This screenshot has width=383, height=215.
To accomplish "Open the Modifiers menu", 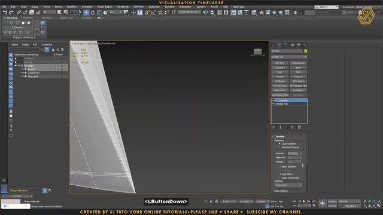I will 72,7.
